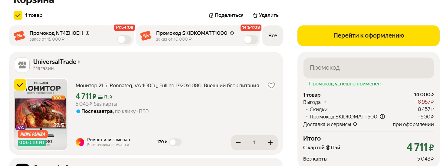Decrease monitor quantity with minus button
Image resolution: width=446 pixels, height=166 pixels.
coord(238,142)
